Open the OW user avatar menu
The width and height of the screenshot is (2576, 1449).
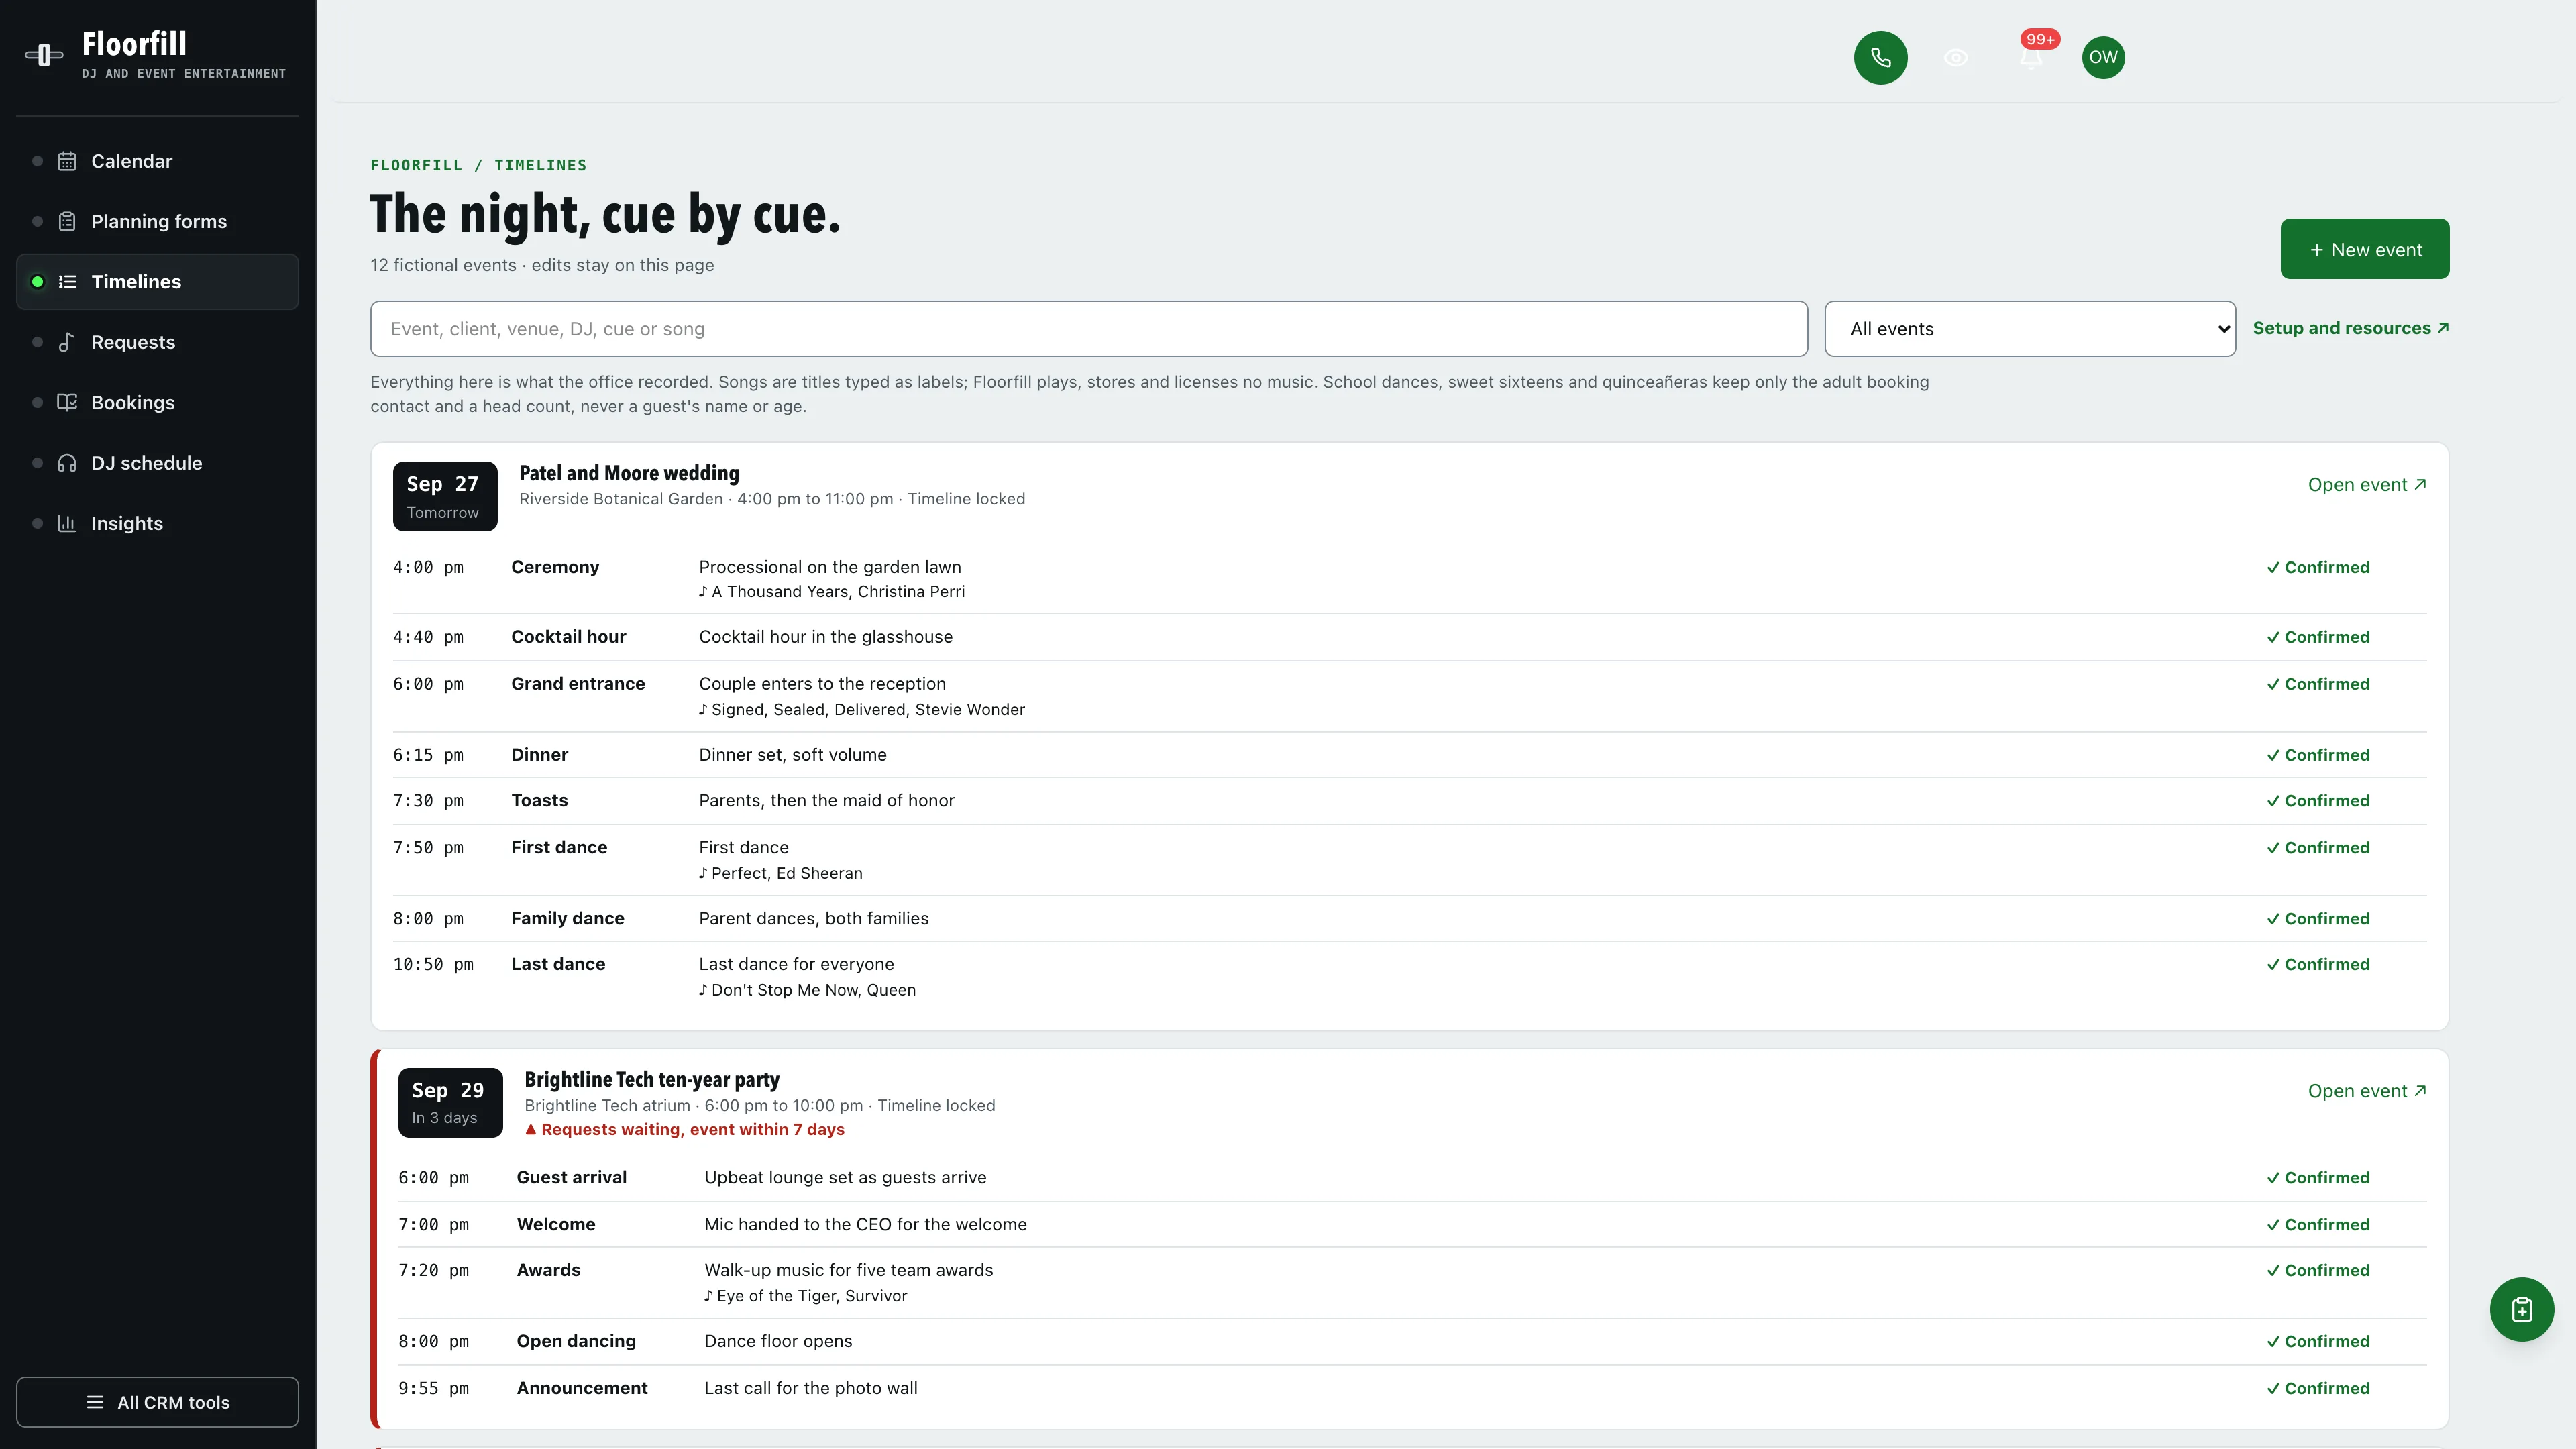(x=2103, y=57)
